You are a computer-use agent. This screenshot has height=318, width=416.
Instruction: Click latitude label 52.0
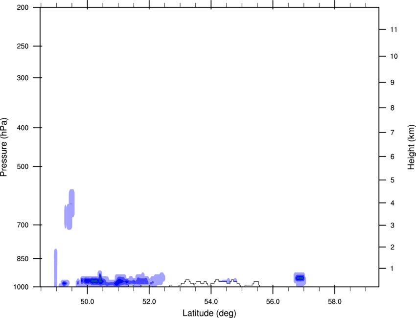click(149, 302)
